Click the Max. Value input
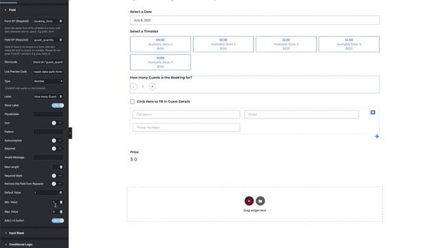The height and width of the screenshot is (248, 441). click(x=55, y=211)
